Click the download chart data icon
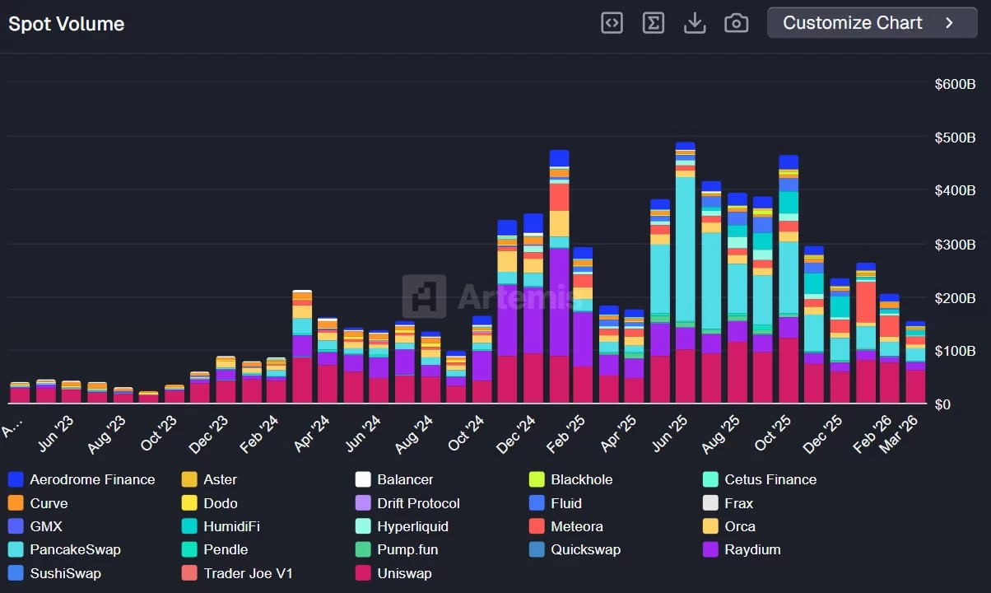Screen dimensions: 991x593 pos(695,22)
